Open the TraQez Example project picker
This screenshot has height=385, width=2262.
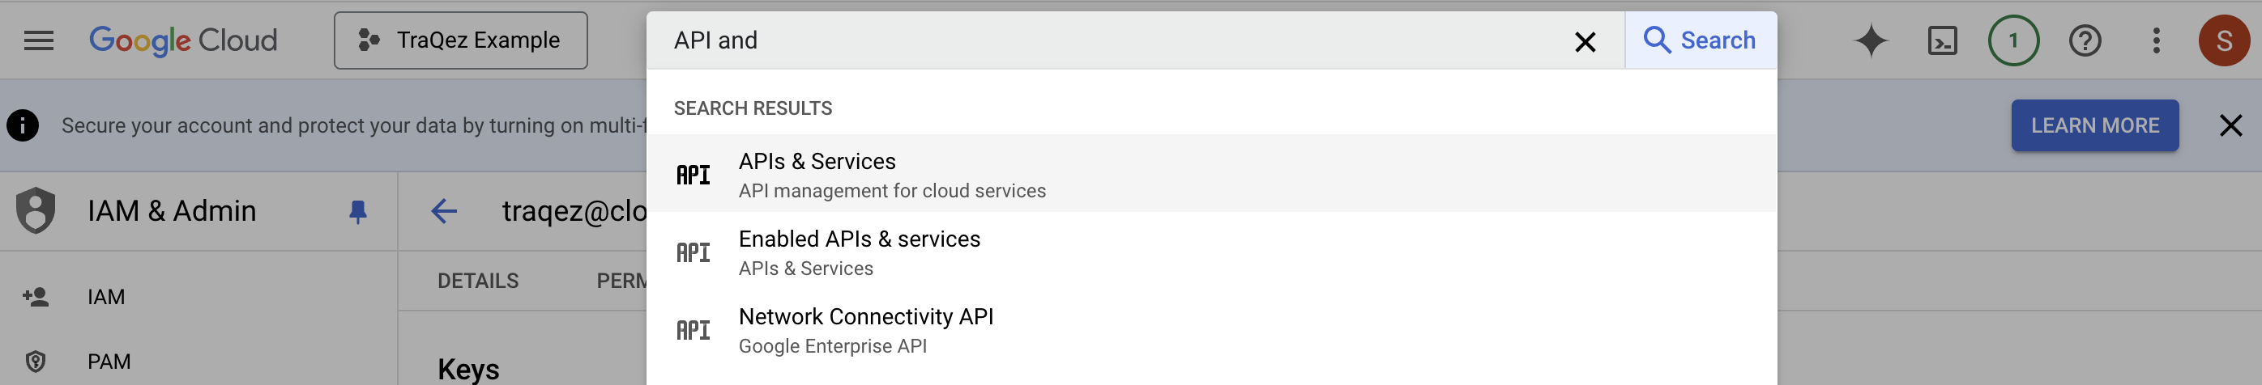pos(460,40)
